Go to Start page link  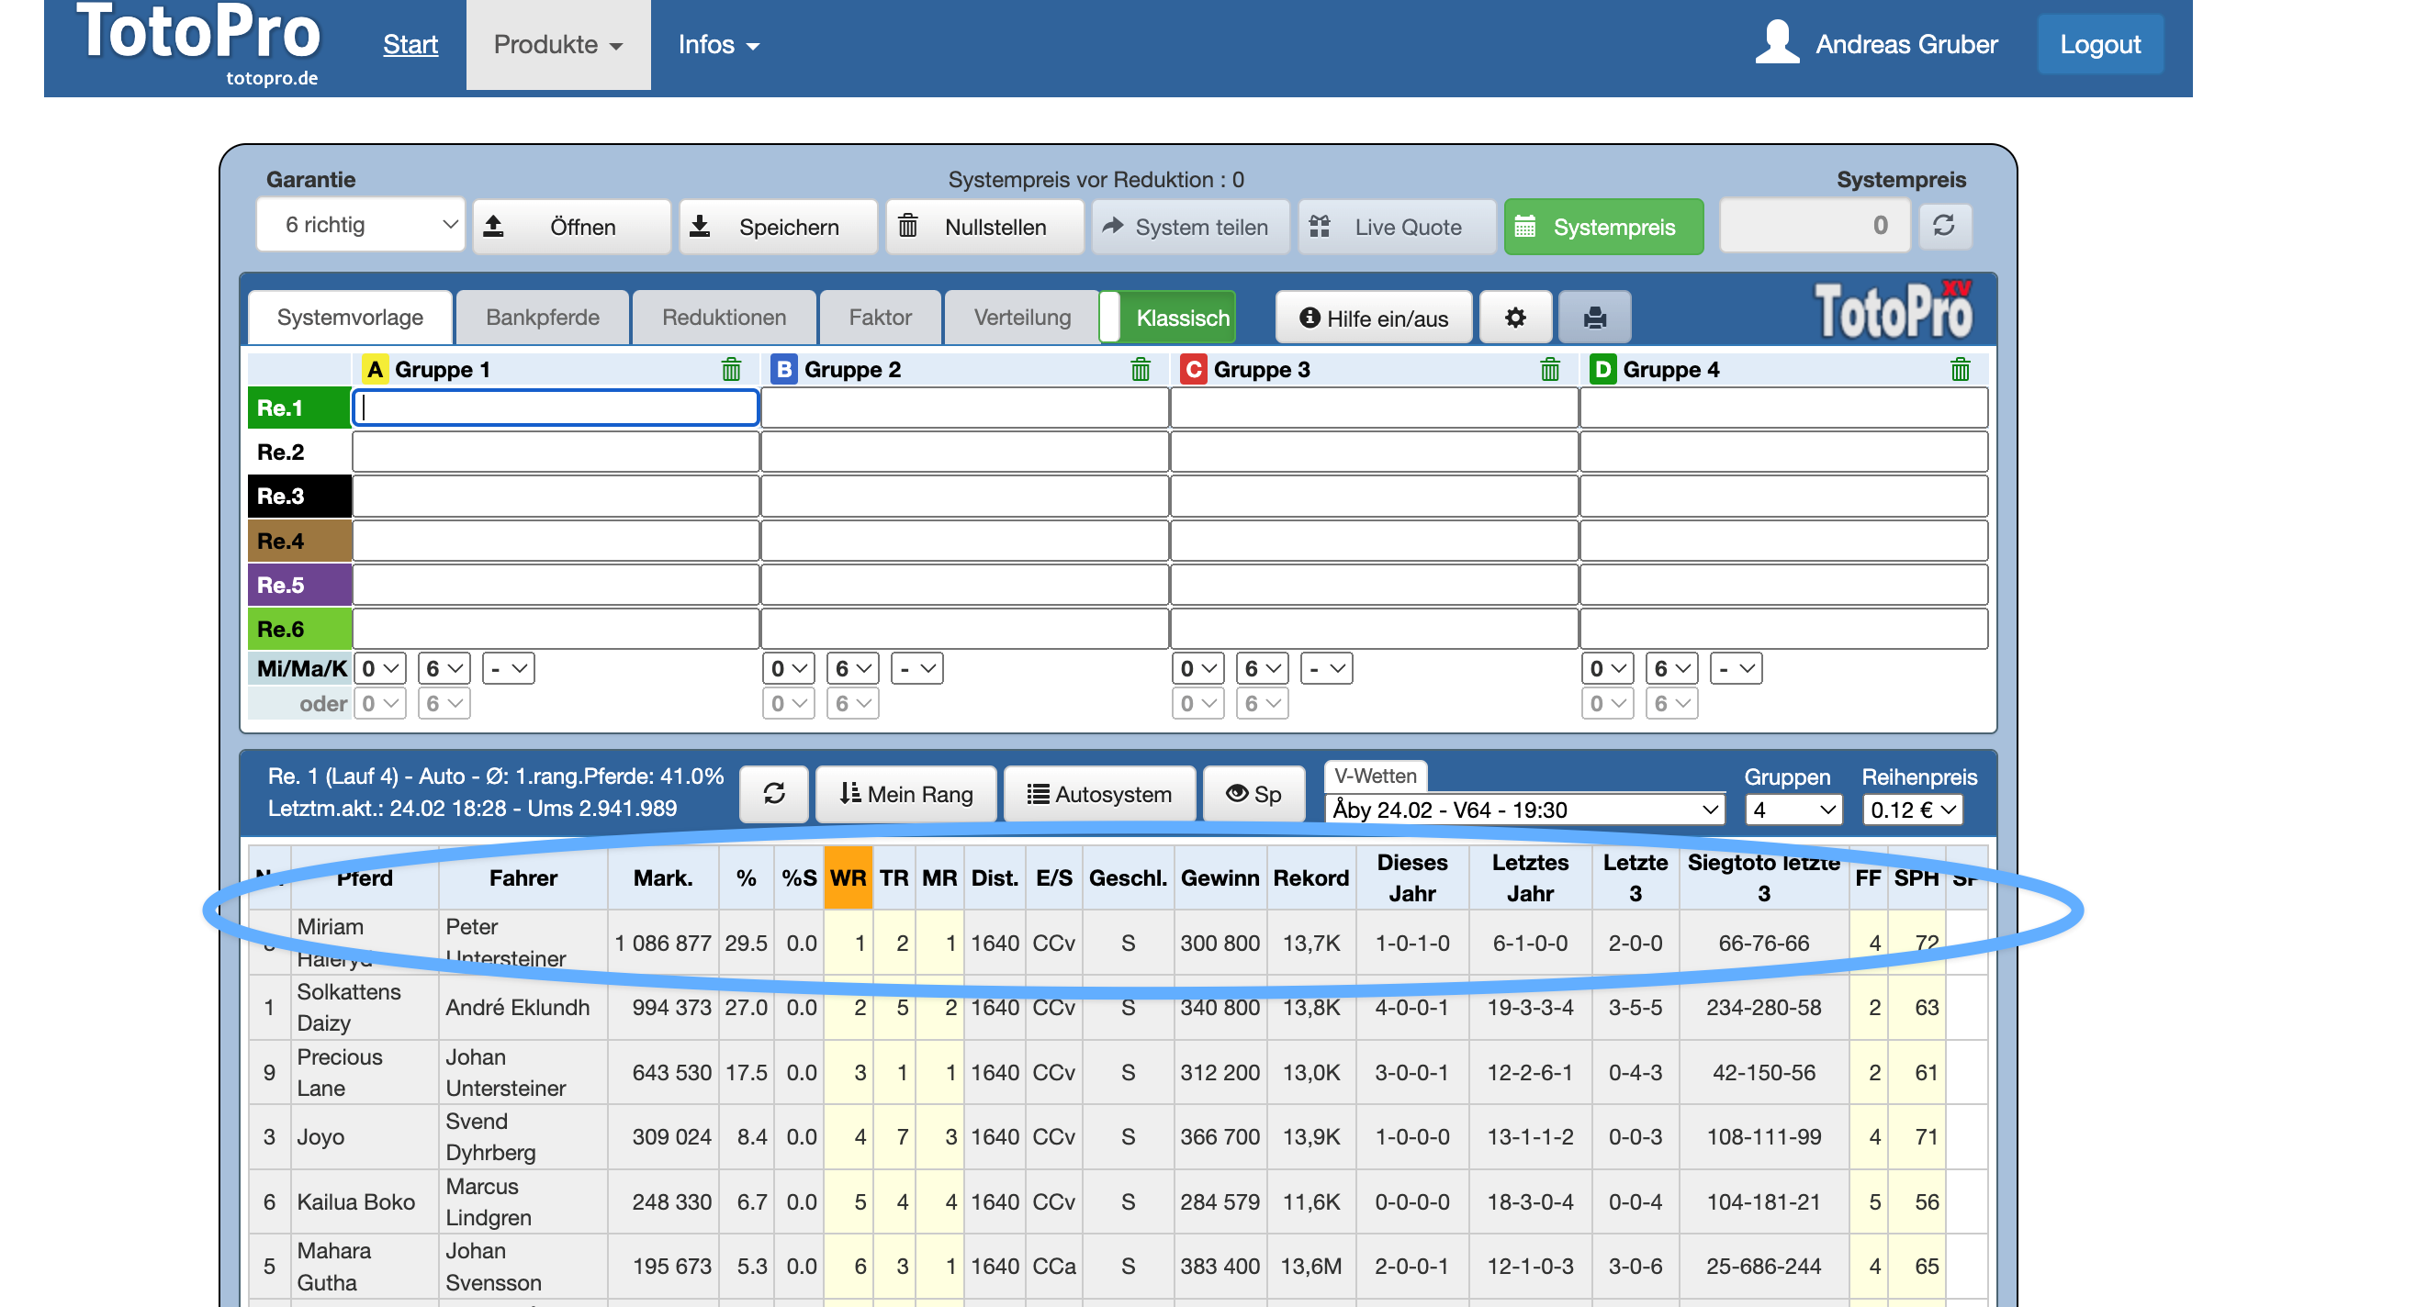pyautogui.click(x=410, y=44)
